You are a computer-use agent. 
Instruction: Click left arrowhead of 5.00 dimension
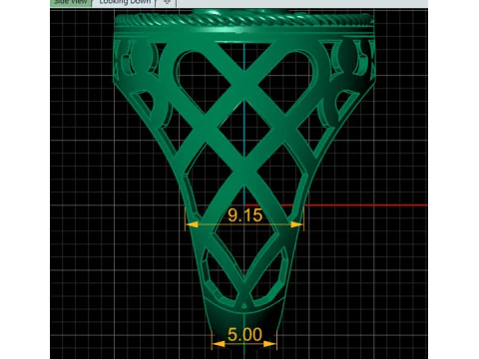pos(219,344)
